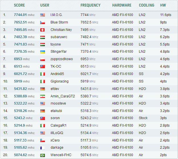Open the 6021.72 mhz score entry
This screenshot has width=178, height=159.
pyautogui.click(x=24, y=74)
